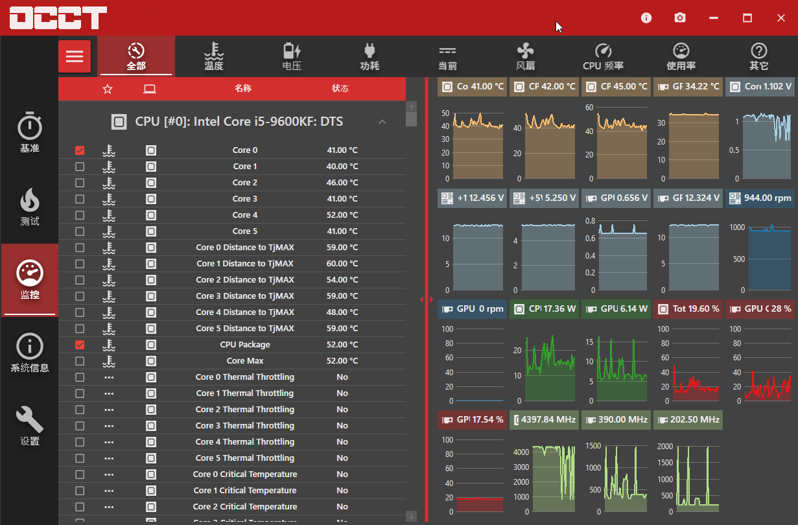Click Core 0 Thermal Throttling dots icon

tap(109, 377)
